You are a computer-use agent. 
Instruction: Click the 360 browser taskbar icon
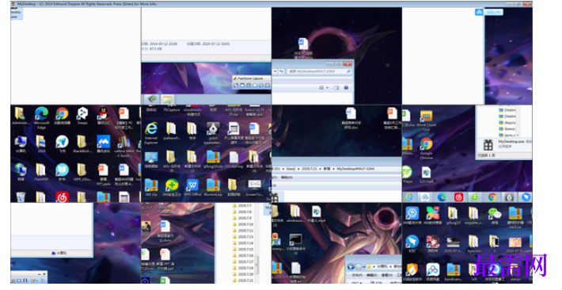[475, 197]
